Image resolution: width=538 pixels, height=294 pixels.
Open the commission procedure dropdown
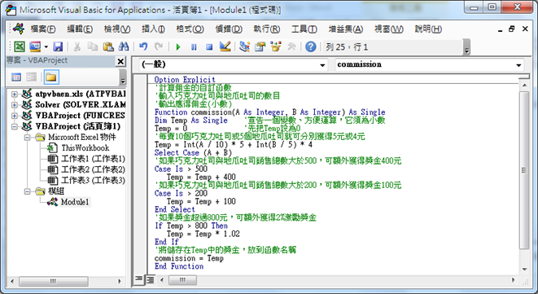(x=518, y=65)
